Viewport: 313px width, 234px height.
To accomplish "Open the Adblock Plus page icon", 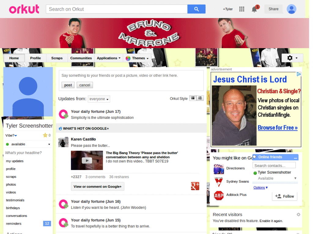I will (219, 196).
